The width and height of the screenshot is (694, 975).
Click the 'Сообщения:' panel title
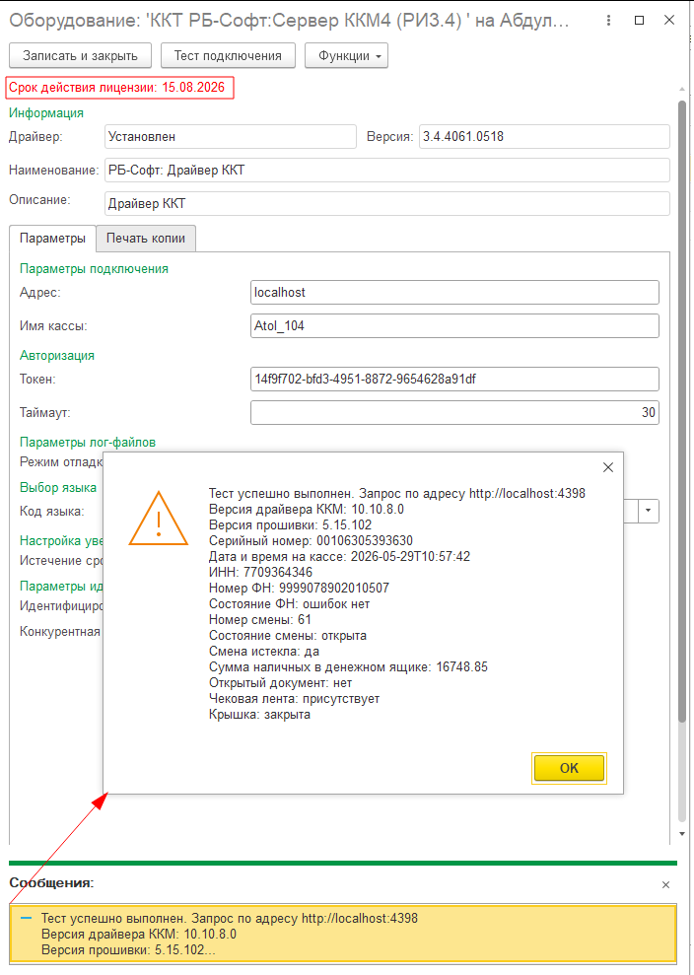point(51,882)
